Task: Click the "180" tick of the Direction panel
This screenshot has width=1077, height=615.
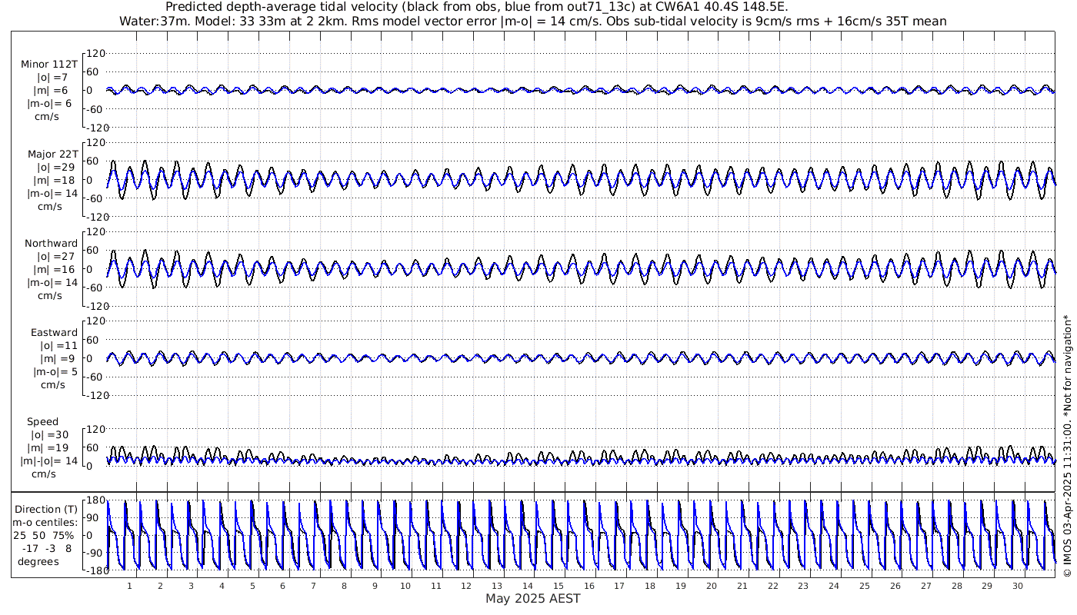Action: (x=95, y=500)
